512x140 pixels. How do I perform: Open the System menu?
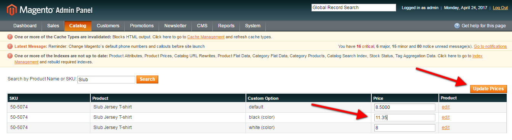point(253,26)
